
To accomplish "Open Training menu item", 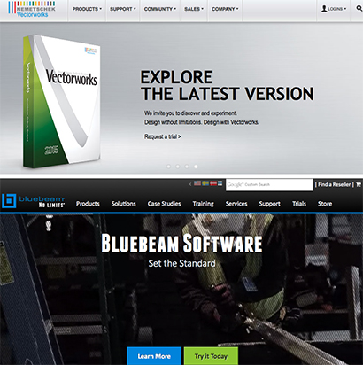I will [204, 204].
